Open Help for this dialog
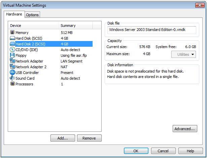 click(x=191, y=151)
